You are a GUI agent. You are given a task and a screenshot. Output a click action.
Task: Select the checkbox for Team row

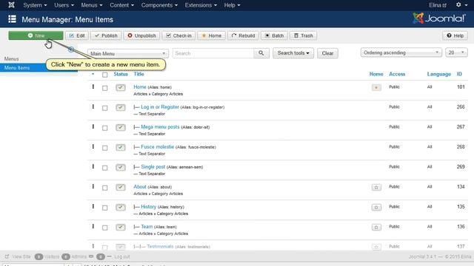(105, 228)
